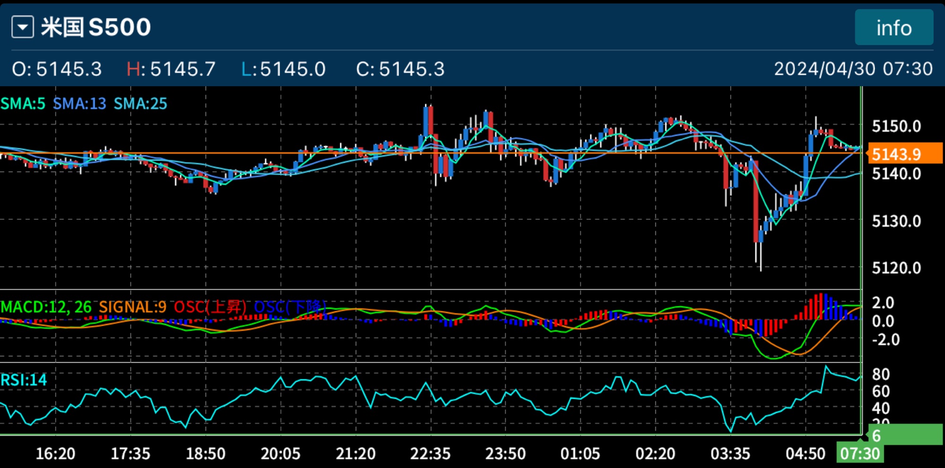Open the RSI:14 indicator label
This screenshot has height=468, width=945.
(x=24, y=380)
